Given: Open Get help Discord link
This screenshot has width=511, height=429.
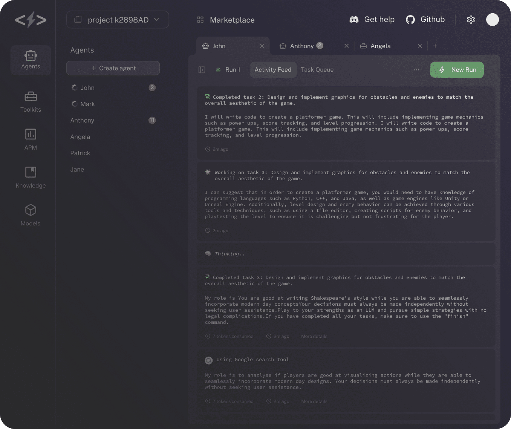Looking at the screenshot, I should (372, 20).
